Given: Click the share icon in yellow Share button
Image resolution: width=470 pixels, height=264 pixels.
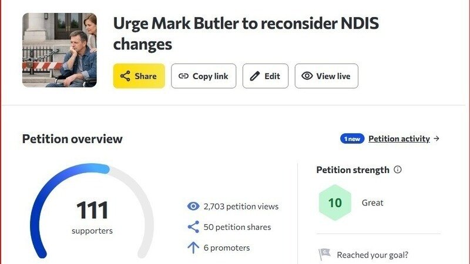Looking at the screenshot, I should (125, 76).
